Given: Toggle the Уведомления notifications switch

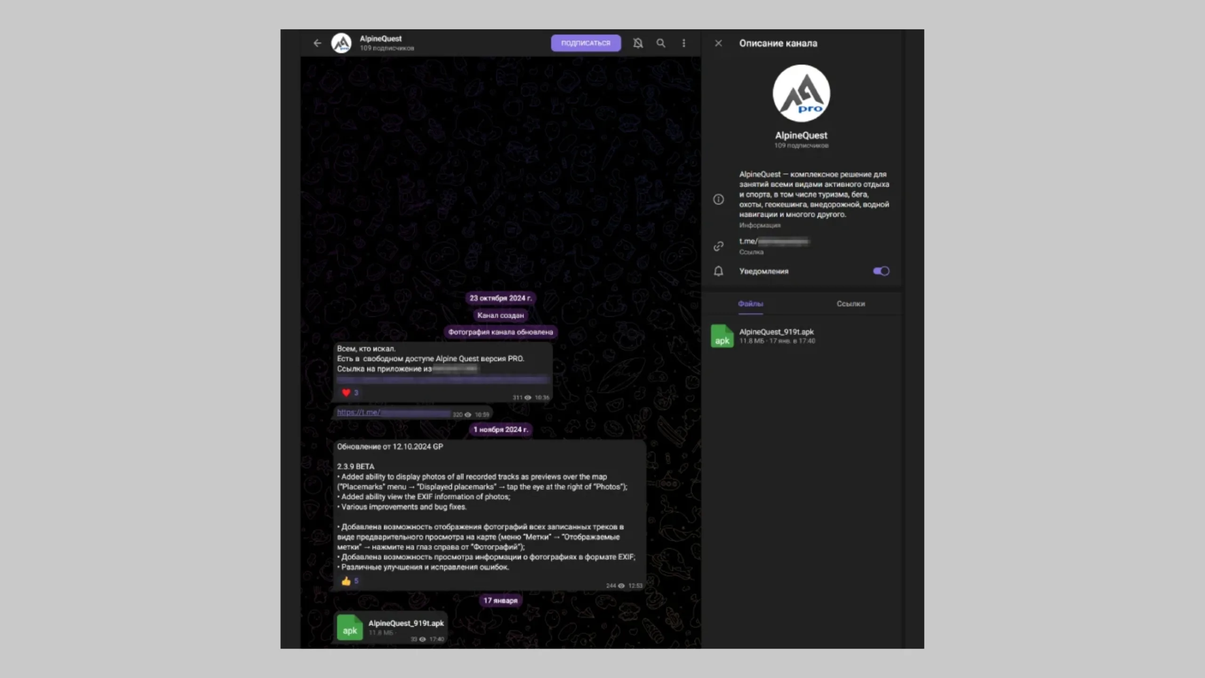Looking at the screenshot, I should click(881, 271).
